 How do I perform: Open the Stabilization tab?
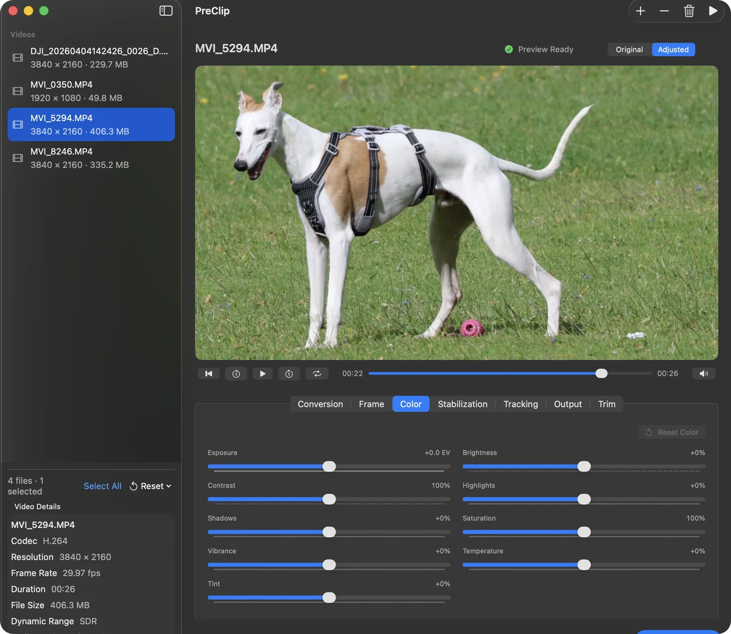coord(463,404)
